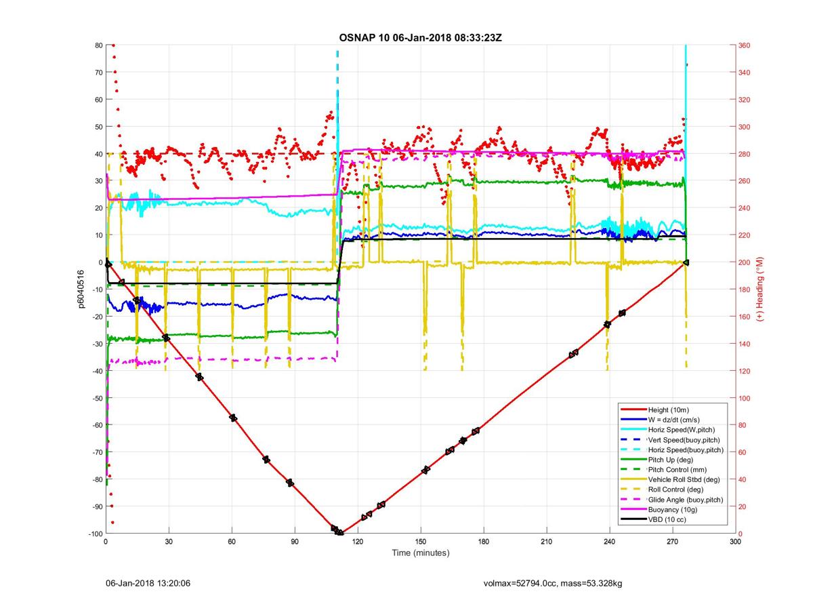The width and height of the screenshot is (813, 600).
Task: Click the plot title OSNAP 10 06-Jan-2018 08:33:23Z
Action: click(420, 37)
